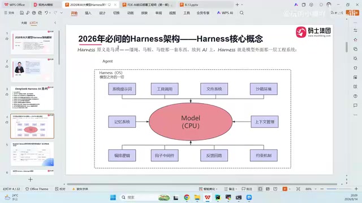The image size is (362, 203).
Task: Open the new tab dropdown arrow
Action: [242, 5]
